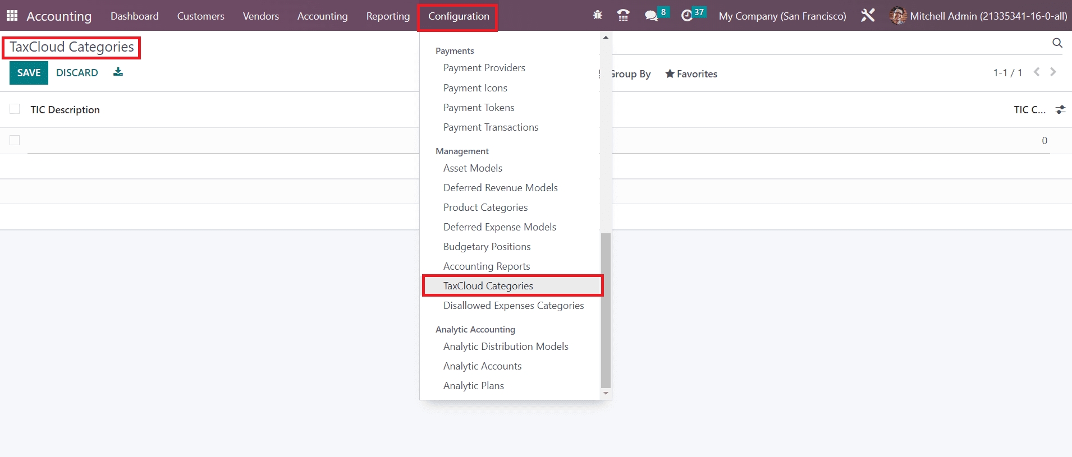The width and height of the screenshot is (1072, 457).
Task: Open optional columns settings icon
Action: coord(1060,110)
